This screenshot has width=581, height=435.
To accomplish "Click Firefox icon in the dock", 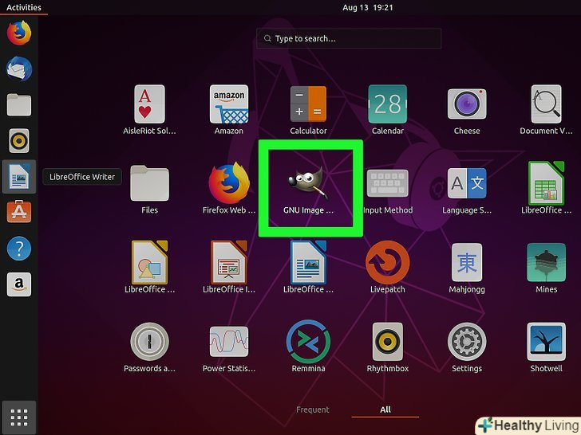I will point(19,33).
